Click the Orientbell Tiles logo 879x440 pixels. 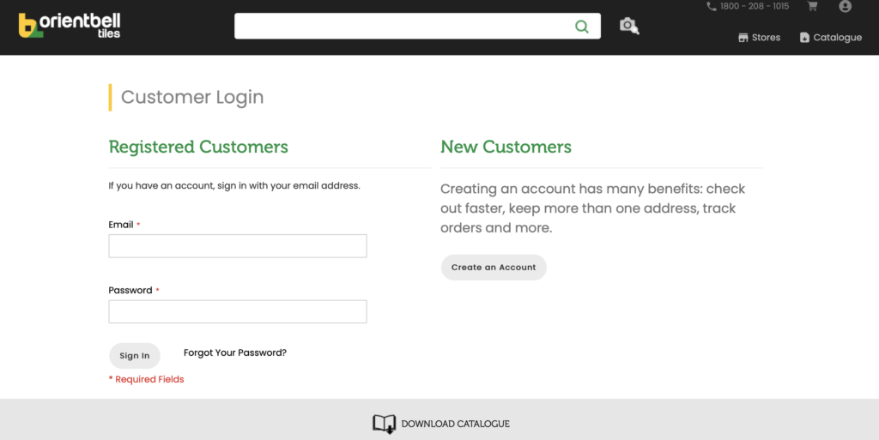[70, 26]
